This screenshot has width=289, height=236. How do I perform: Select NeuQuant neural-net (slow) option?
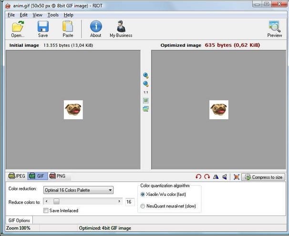tap(143, 206)
